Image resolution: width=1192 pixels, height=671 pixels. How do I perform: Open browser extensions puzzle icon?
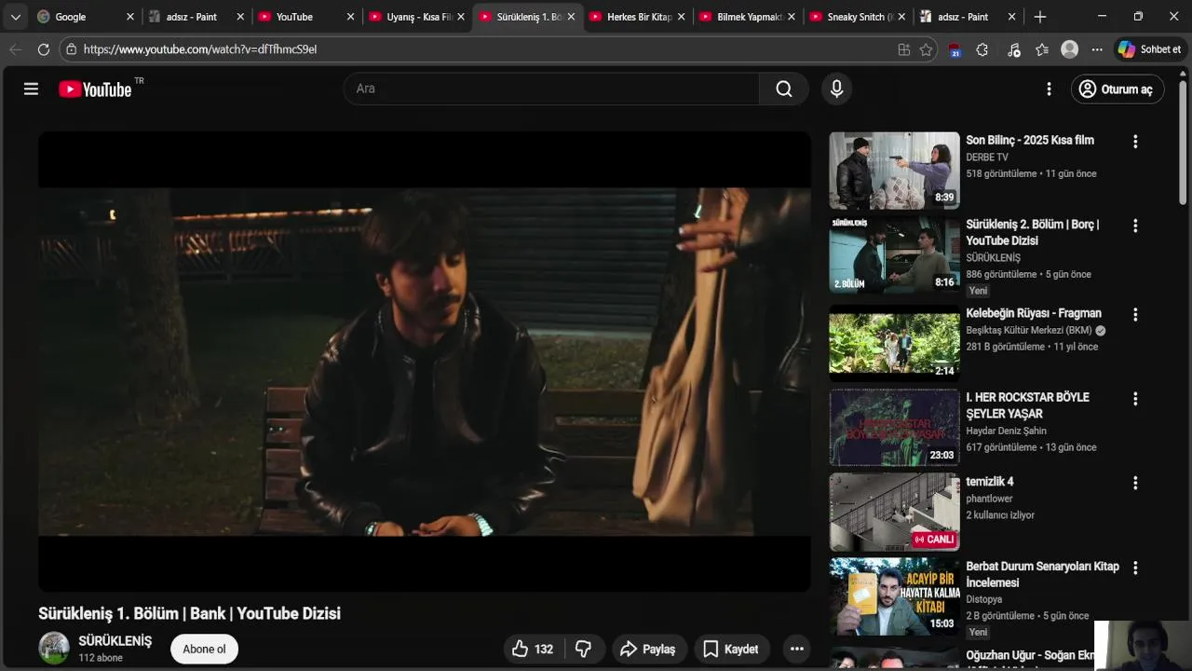[982, 49]
